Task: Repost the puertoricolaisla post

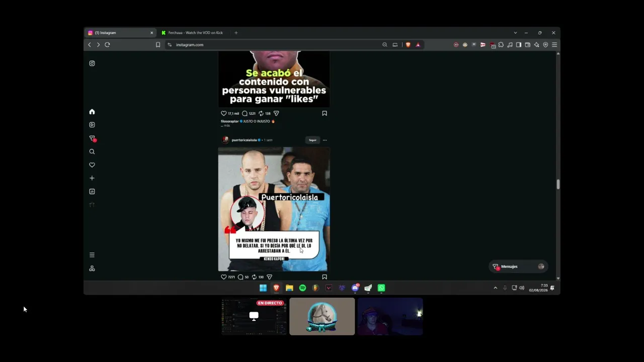Action: click(254, 277)
